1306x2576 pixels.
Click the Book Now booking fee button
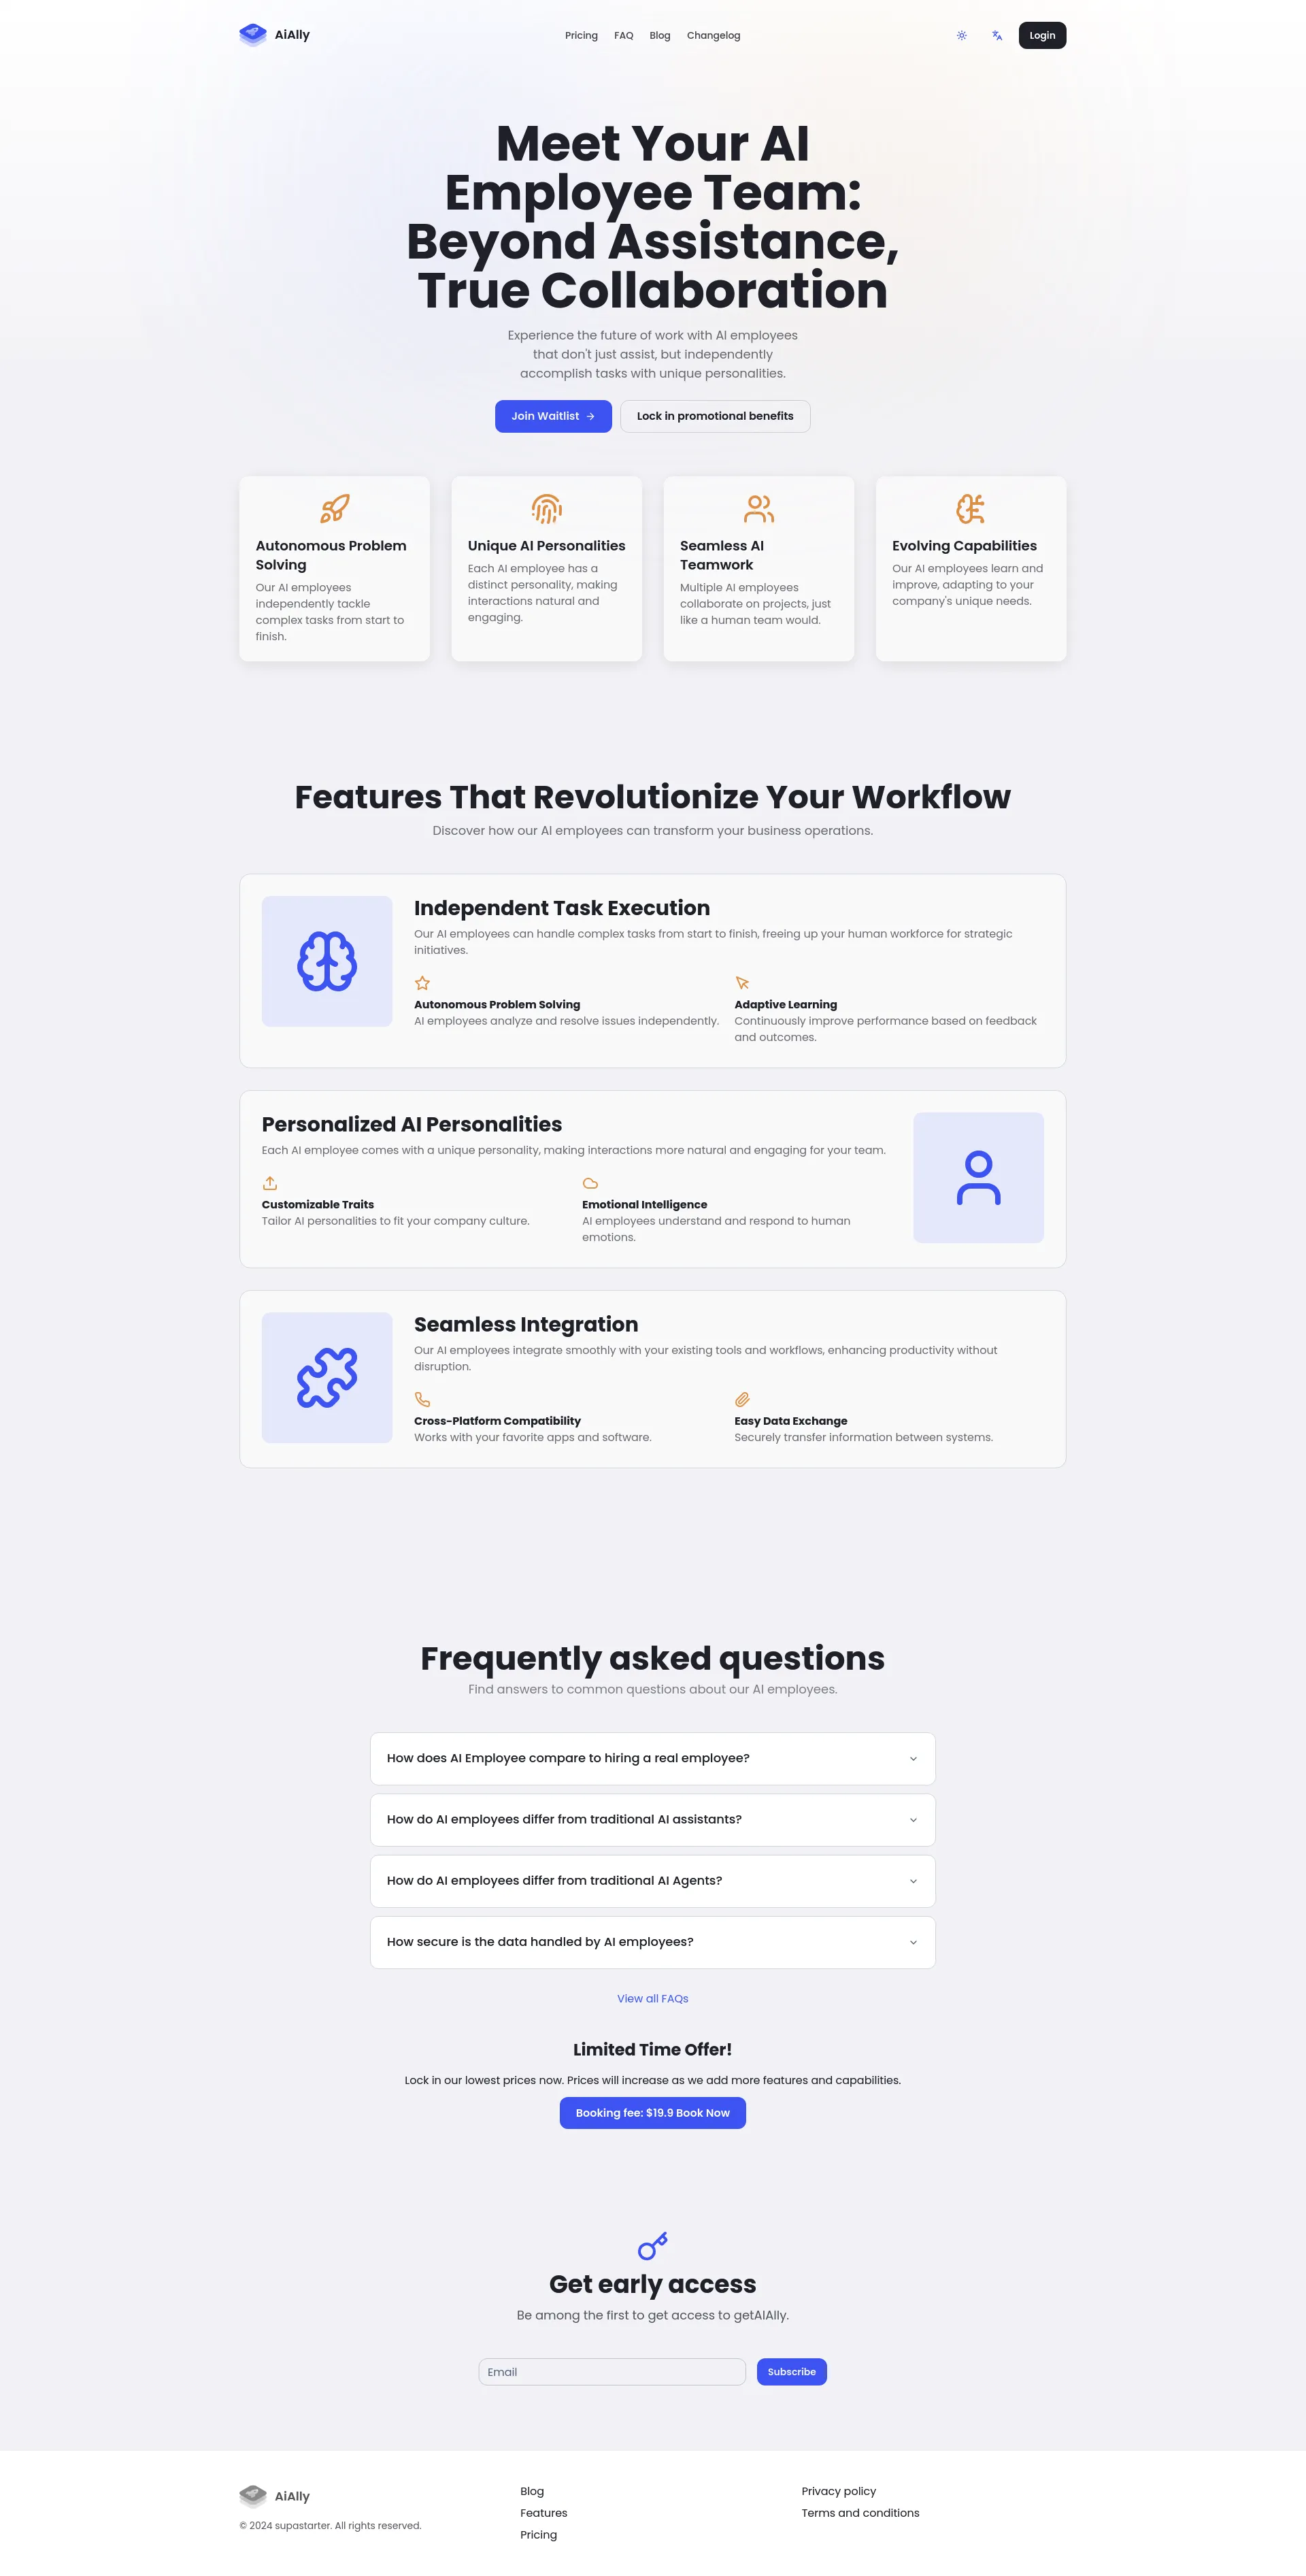653,2113
